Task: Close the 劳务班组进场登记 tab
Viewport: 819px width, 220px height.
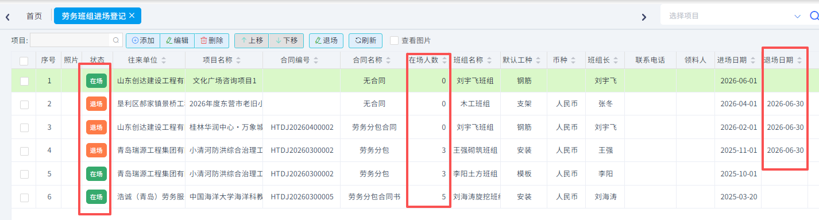Action: (x=132, y=16)
